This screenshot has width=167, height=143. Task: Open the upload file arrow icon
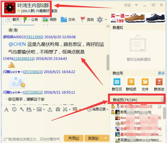point(50,109)
